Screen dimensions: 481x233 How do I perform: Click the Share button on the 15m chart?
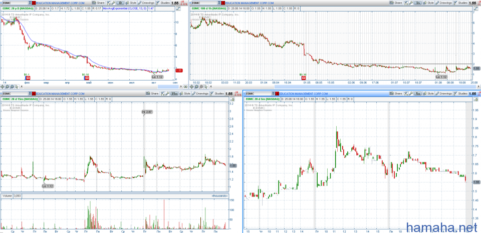(152, 93)
